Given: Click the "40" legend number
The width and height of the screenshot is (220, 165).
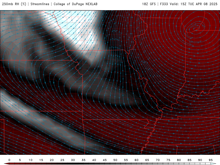Looking at the screenshot, I should tap(94, 160).
